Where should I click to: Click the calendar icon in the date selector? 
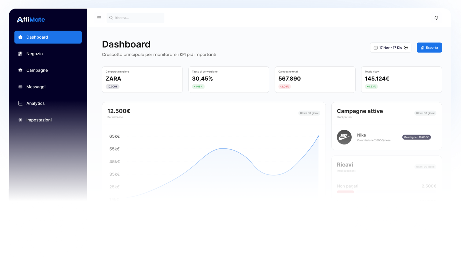(375, 47)
